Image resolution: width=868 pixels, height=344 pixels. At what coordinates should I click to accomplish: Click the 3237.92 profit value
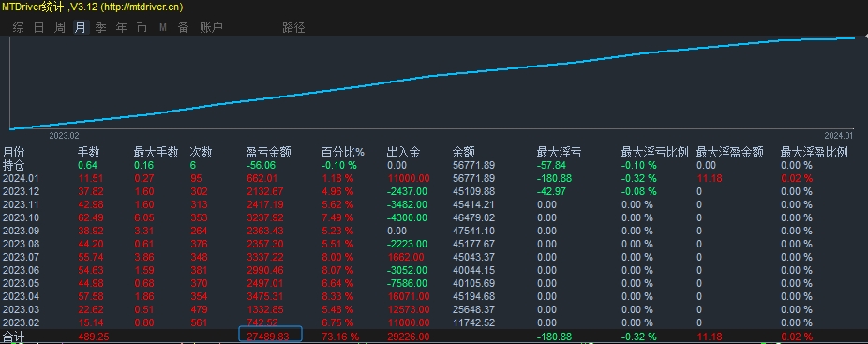[265, 217]
